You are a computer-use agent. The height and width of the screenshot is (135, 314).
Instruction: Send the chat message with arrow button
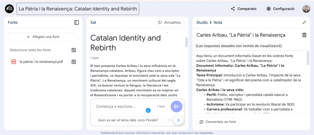tap(176, 106)
